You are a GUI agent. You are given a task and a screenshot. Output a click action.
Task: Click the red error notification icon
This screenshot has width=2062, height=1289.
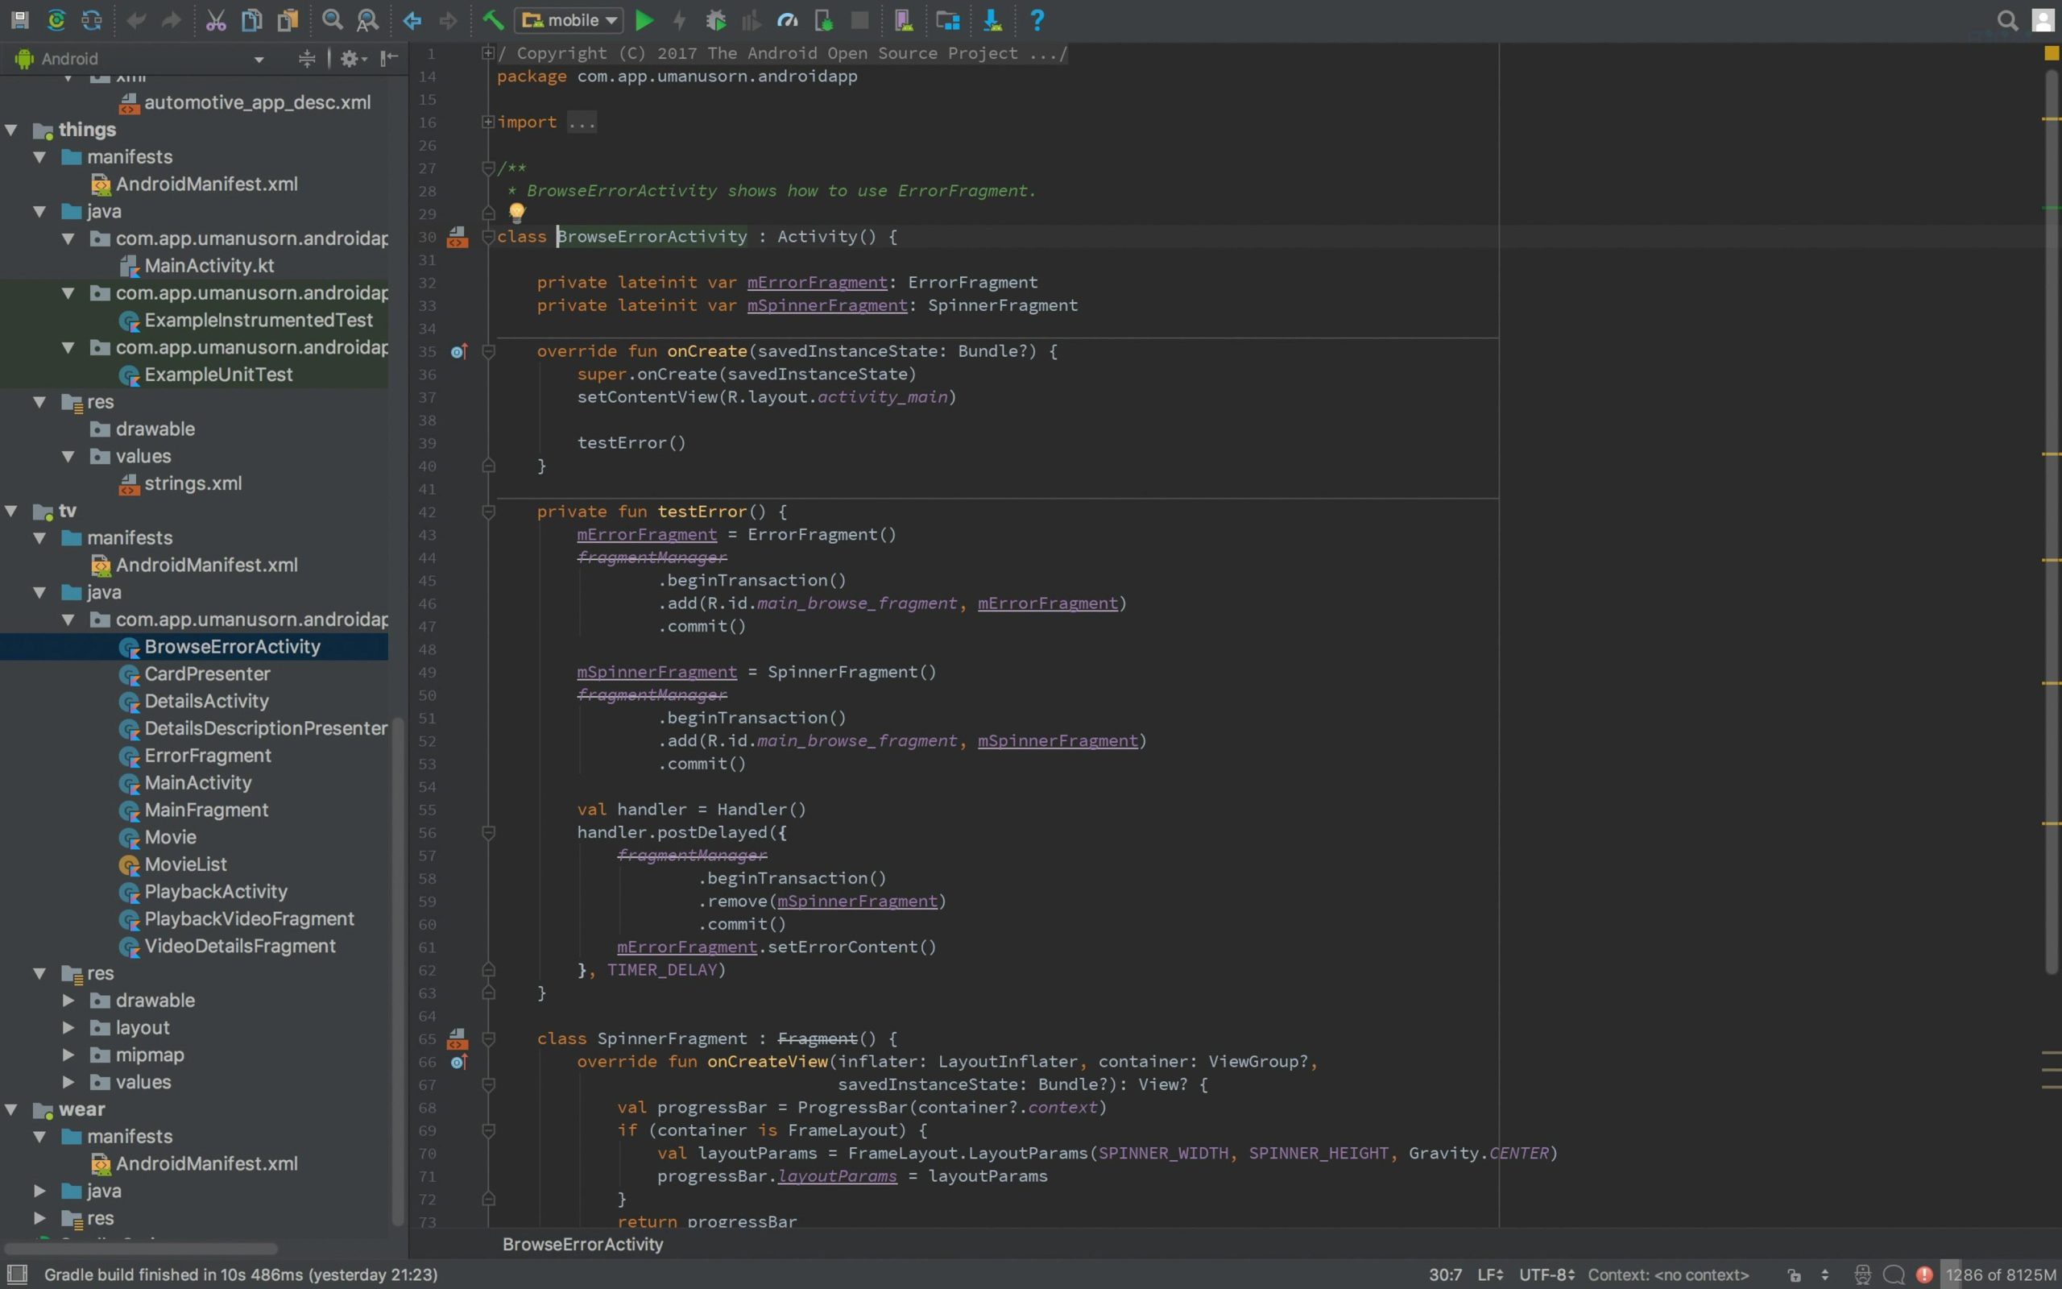(1924, 1274)
